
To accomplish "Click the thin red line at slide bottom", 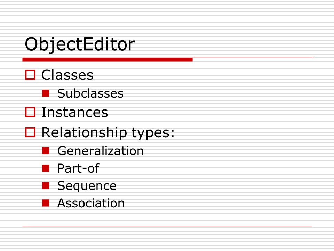I will point(167,226).
